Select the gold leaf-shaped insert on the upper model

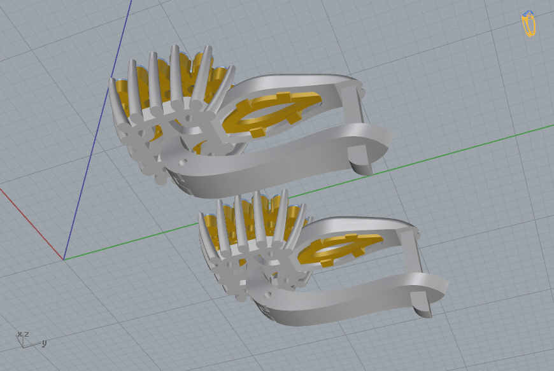click(271, 114)
